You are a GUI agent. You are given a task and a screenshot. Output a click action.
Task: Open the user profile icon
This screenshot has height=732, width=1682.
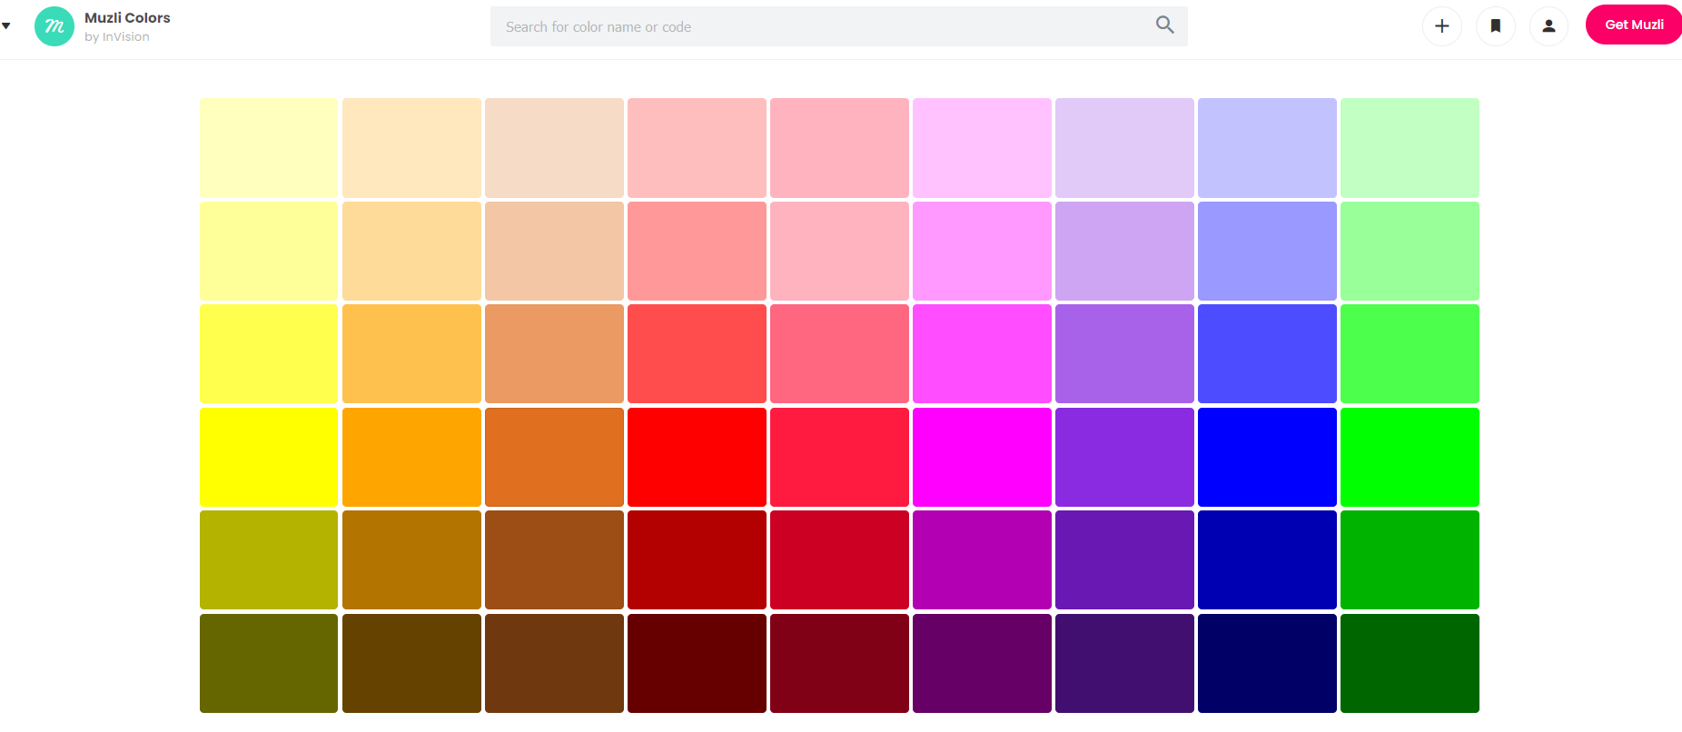tap(1548, 26)
